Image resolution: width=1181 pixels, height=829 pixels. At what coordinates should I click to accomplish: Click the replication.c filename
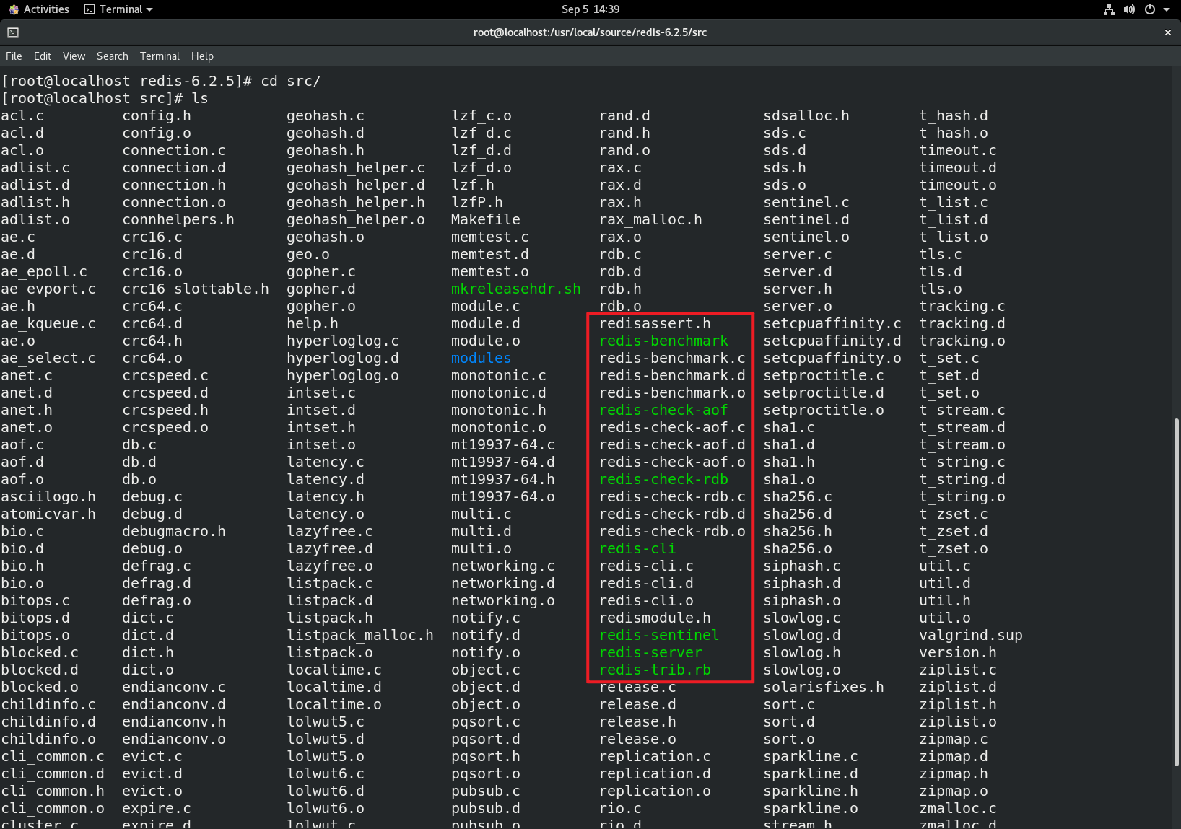(655, 756)
